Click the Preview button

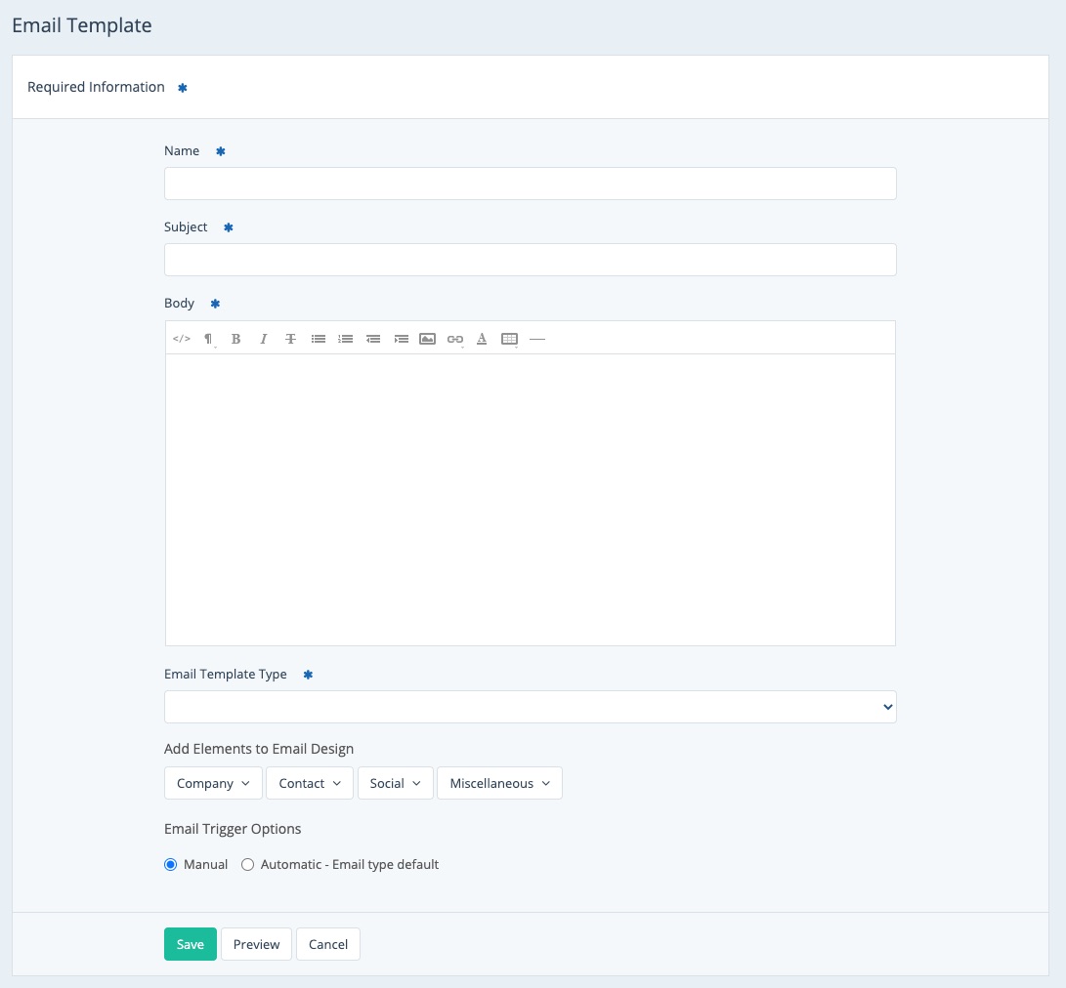(256, 944)
